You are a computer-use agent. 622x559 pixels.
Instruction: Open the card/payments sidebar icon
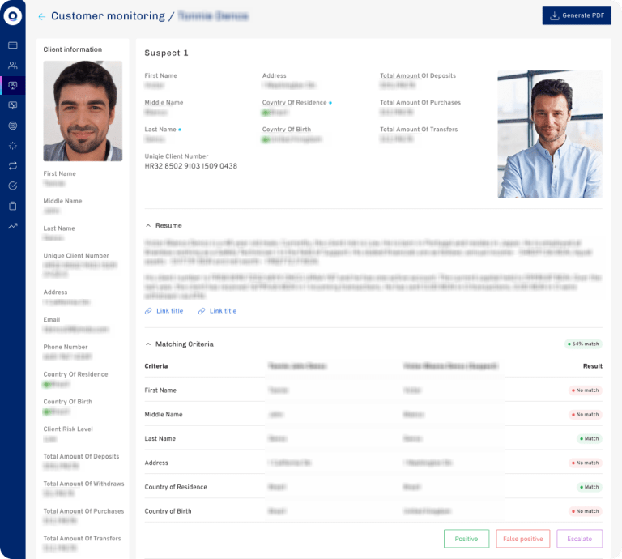[x=13, y=45]
